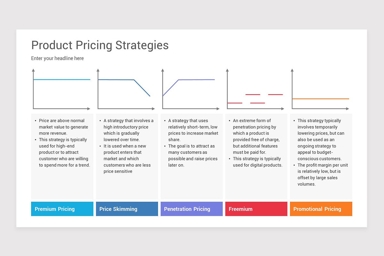Select the Product Pricing Strategies title
Viewport: 384px width, 256px height.
coord(100,45)
